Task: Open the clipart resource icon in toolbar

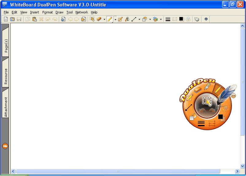Action: coord(155,19)
